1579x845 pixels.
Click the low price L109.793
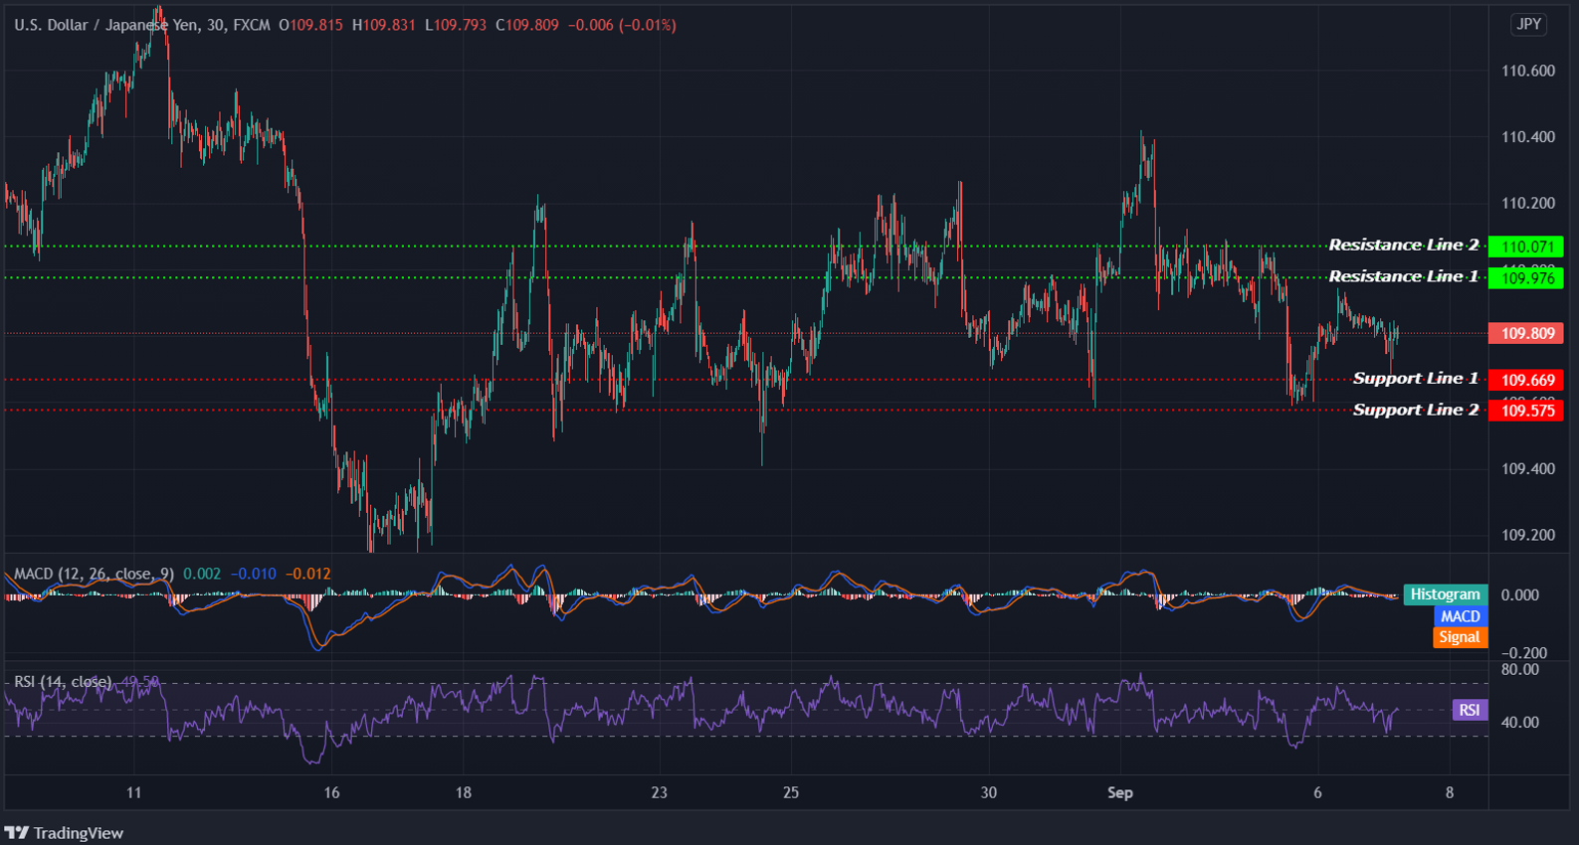456,25
